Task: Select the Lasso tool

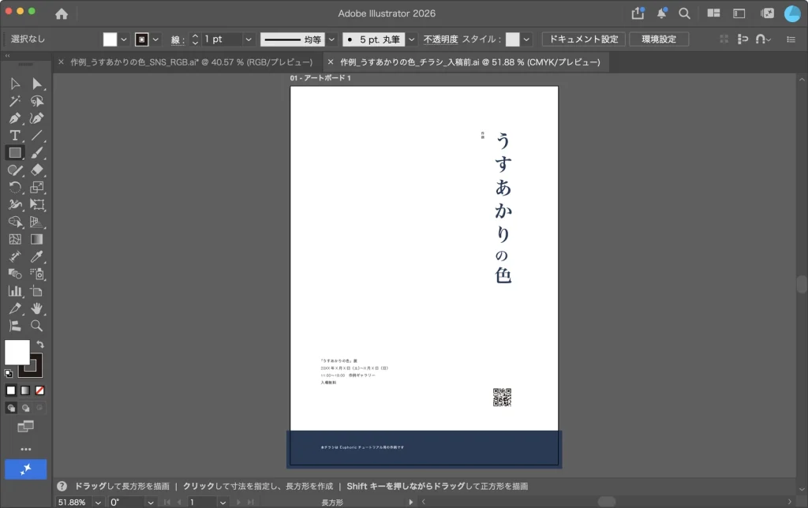Action: pyautogui.click(x=36, y=101)
